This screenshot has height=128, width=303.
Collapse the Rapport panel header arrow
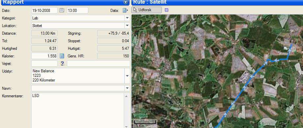coord(126,2)
